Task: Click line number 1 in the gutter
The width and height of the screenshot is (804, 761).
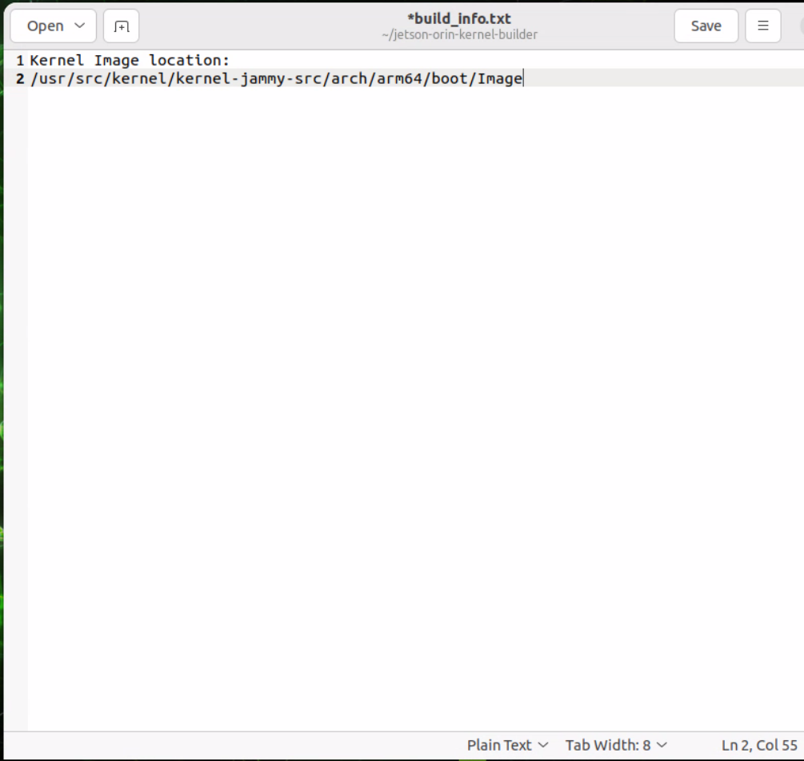Action: pyautogui.click(x=20, y=61)
